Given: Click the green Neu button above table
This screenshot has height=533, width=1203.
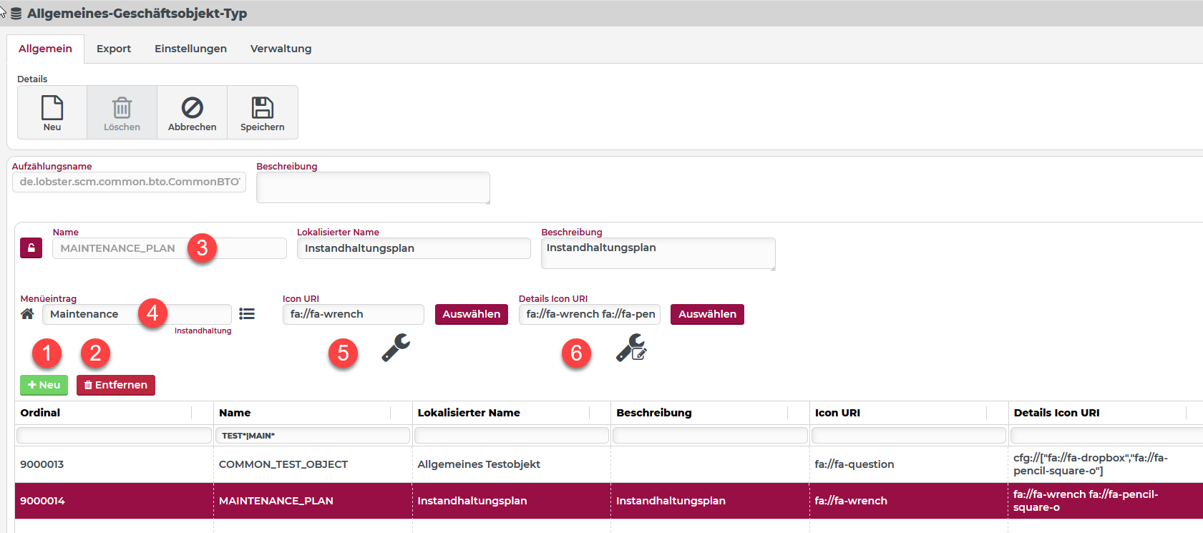Looking at the screenshot, I should (x=44, y=385).
